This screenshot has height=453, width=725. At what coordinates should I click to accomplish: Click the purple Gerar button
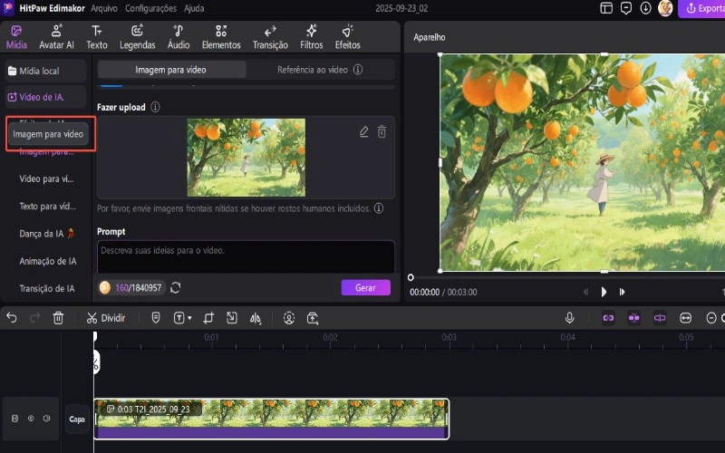click(365, 287)
